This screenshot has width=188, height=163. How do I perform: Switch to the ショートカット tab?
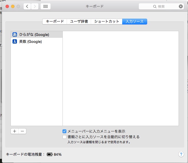(x=107, y=21)
